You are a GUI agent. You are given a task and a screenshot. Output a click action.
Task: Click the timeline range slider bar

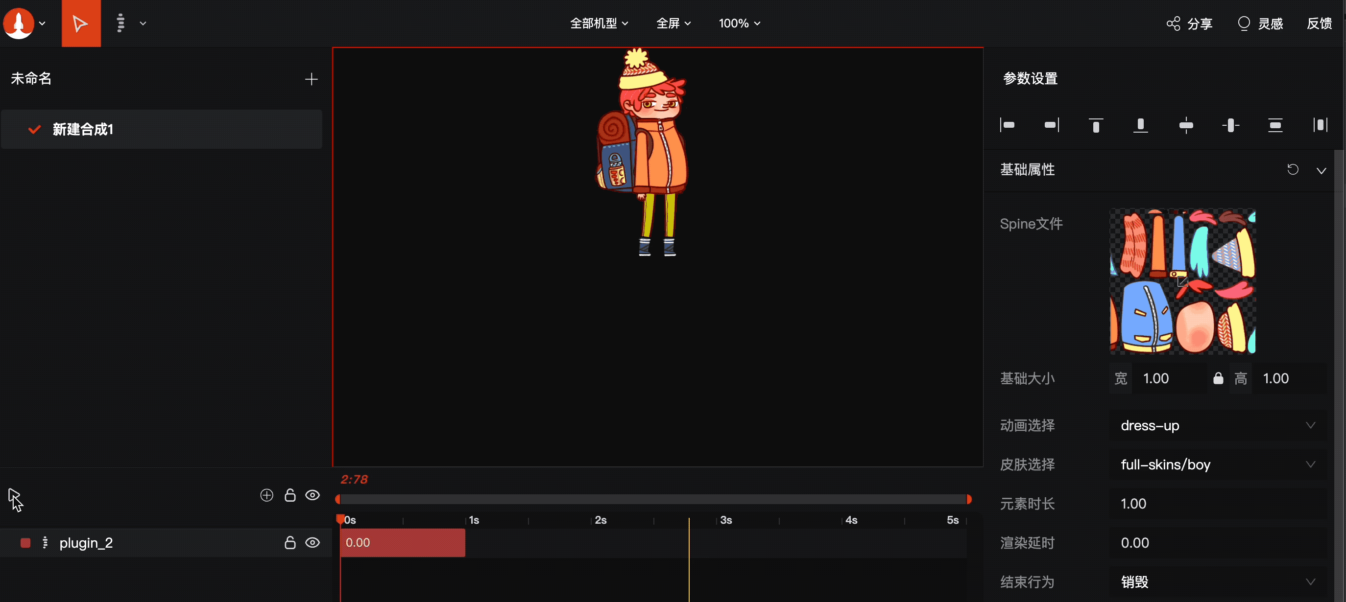coord(652,499)
